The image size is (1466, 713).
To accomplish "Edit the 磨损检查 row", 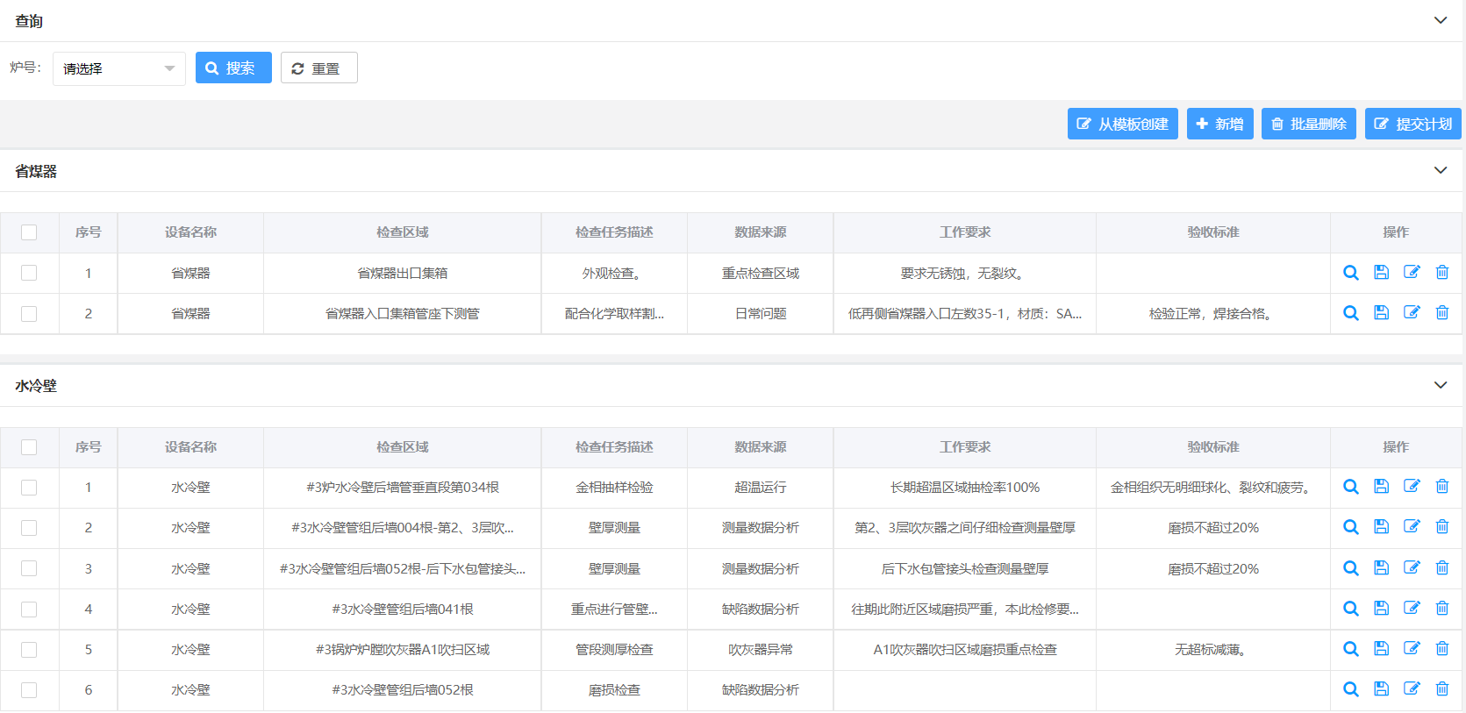I will pos(1412,689).
